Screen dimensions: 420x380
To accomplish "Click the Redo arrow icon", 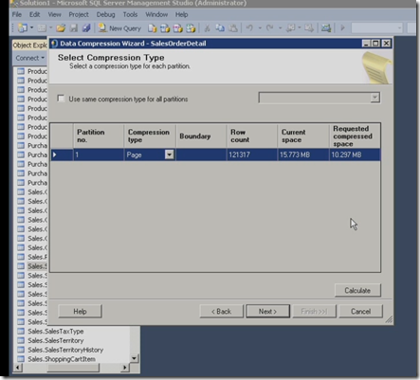I will (x=269, y=27).
